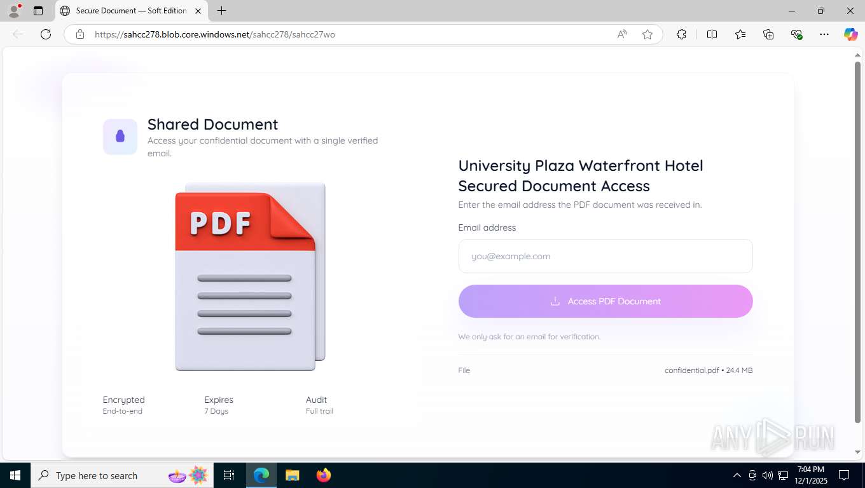This screenshot has height=488, width=865.
Task: Refresh the page with reload icon
Action: tap(46, 34)
